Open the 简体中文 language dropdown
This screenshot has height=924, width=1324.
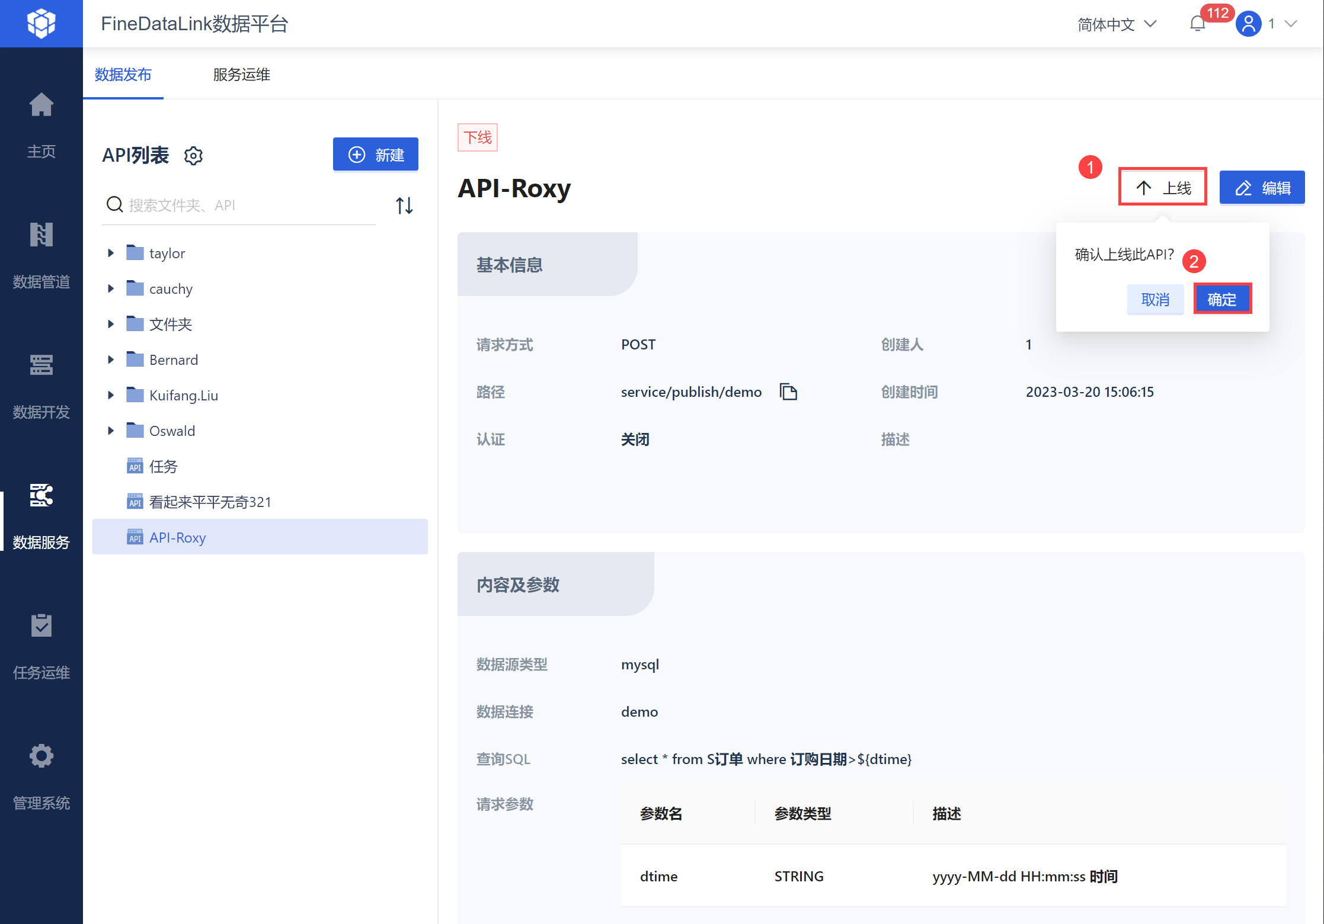click(1117, 24)
